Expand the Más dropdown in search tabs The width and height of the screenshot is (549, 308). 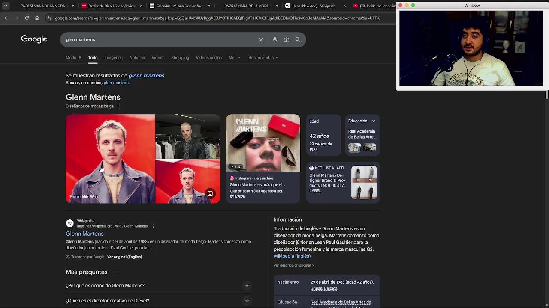[x=235, y=57]
